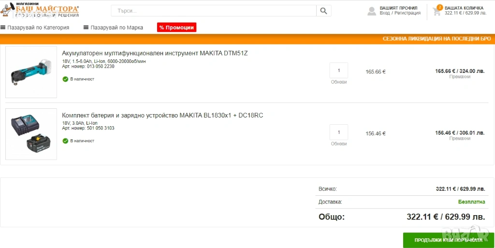Open Комплект батерия и зарядно устройство link

pos(162,115)
